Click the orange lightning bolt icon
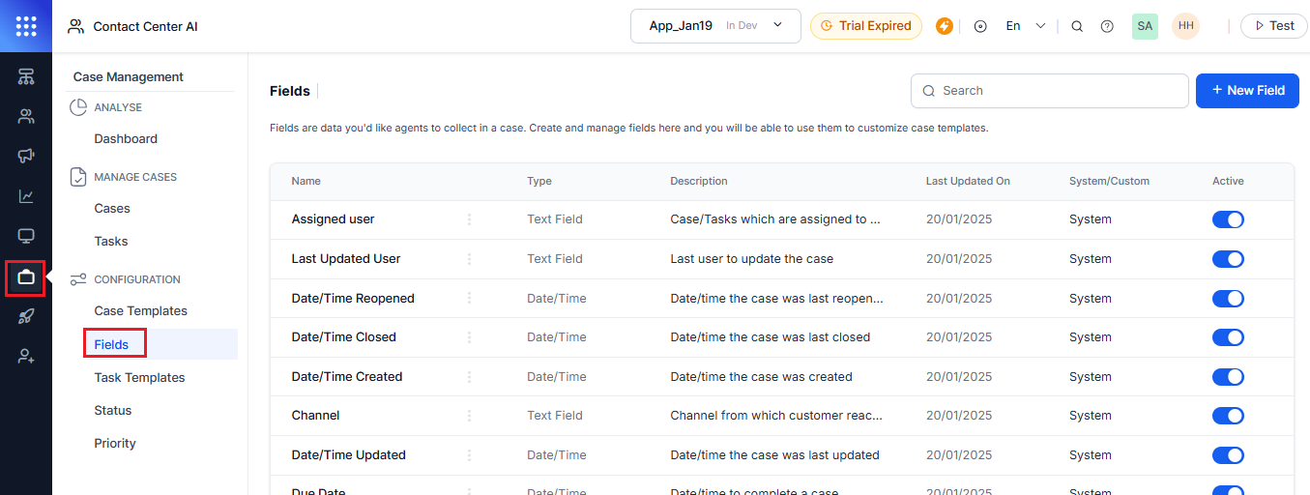This screenshot has height=495, width=1310. tap(945, 26)
